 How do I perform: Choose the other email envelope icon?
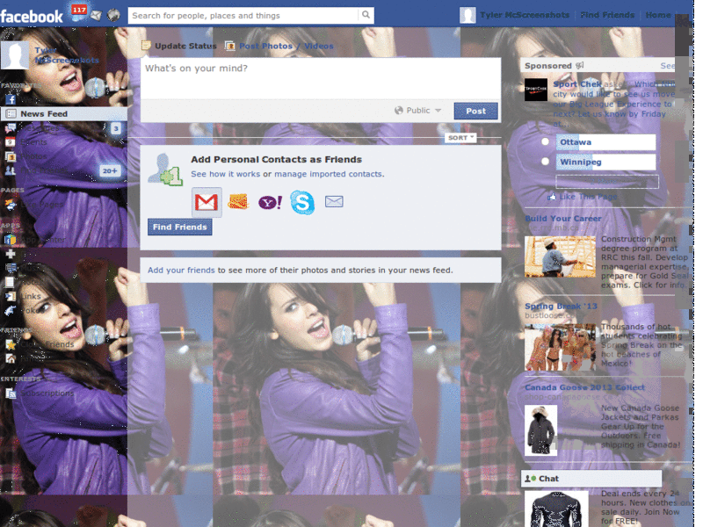[x=334, y=202]
